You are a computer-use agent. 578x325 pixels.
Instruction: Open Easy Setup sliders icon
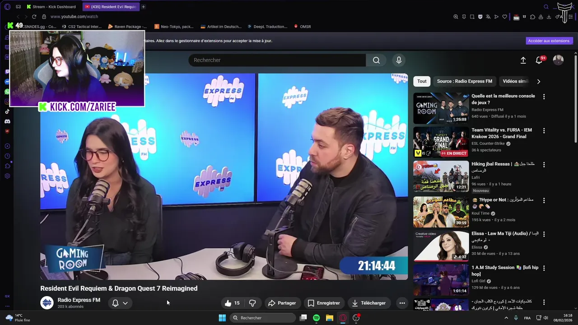pos(571,17)
